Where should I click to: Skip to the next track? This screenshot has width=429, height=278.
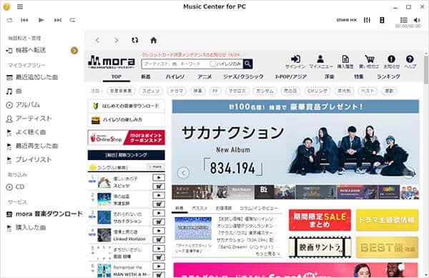point(58,20)
